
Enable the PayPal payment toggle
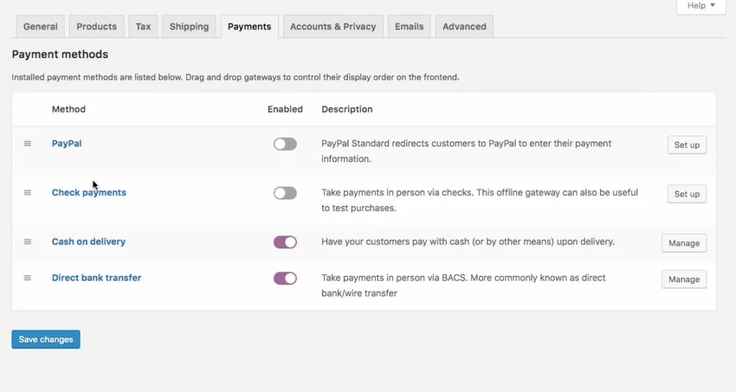coord(285,144)
